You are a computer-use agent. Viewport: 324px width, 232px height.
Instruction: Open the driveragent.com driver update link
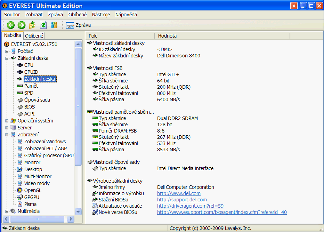point(190,206)
